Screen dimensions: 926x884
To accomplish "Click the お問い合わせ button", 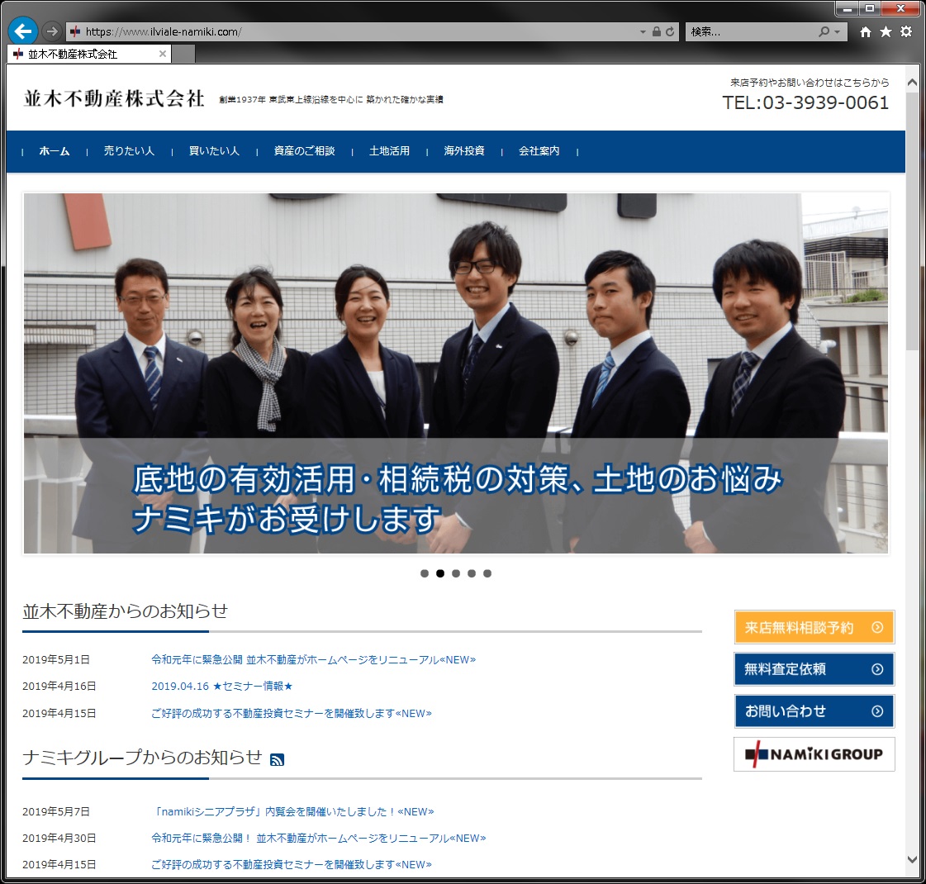I will [x=814, y=711].
